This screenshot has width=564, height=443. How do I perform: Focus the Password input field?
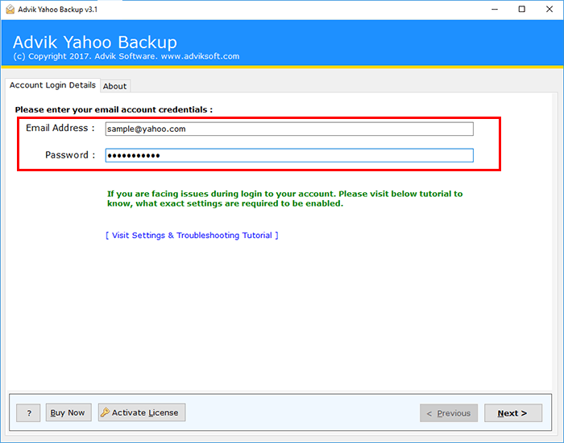point(289,155)
